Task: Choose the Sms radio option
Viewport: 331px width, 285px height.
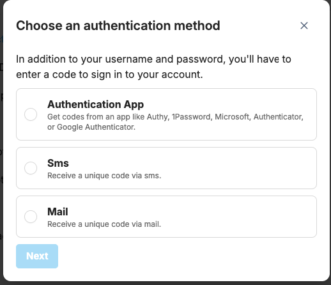Action: point(31,168)
